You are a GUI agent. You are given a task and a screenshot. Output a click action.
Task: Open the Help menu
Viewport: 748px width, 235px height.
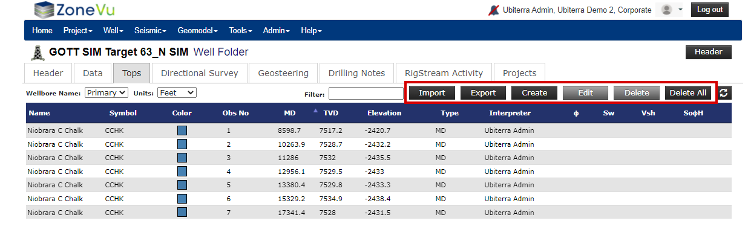click(311, 30)
